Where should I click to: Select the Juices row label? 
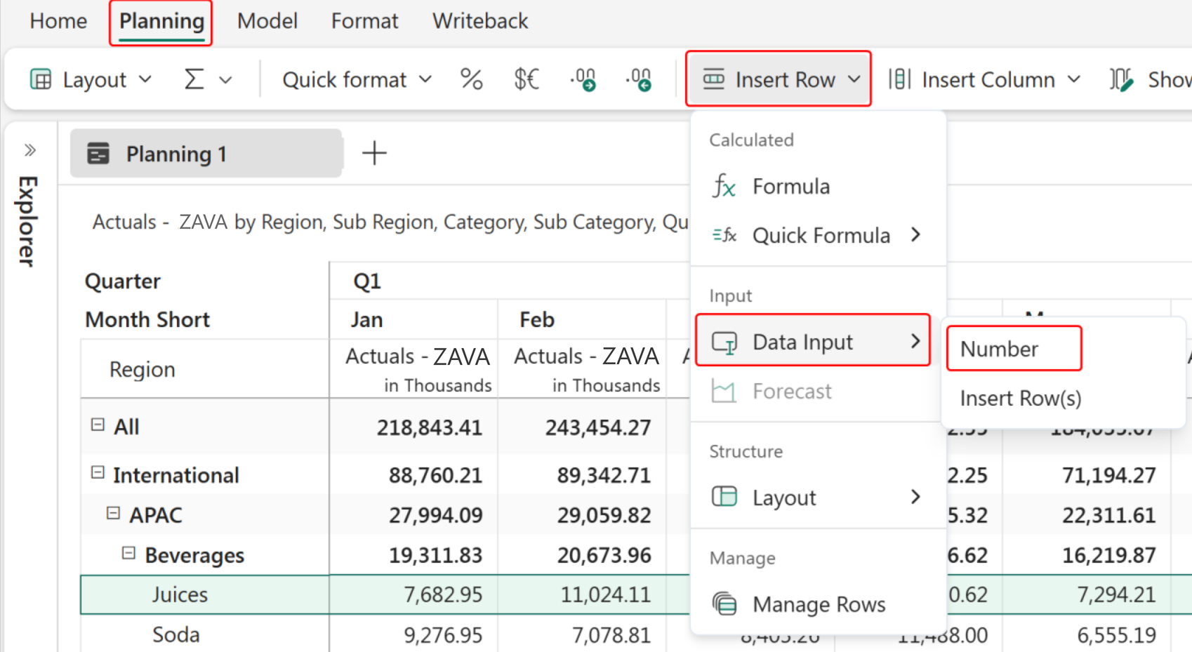tap(180, 594)
